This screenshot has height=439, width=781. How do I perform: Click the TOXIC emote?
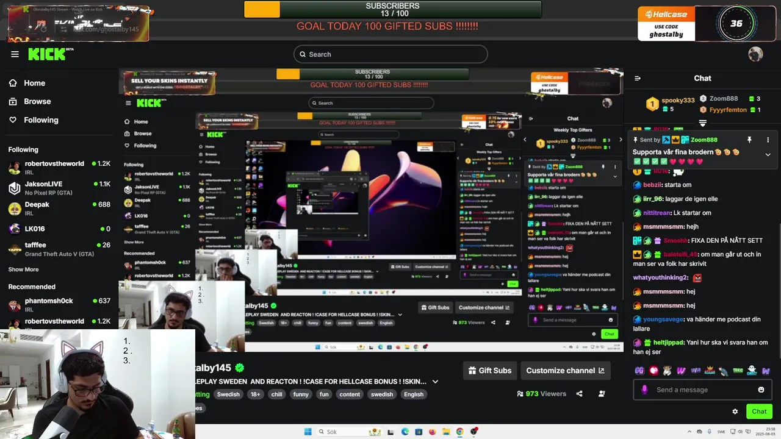pyautogui.click(x=738, y=370)
